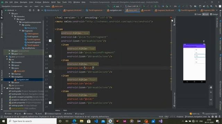Open the Layout Inspector tool window
Screen dimensions: 222x124
(x=210, y=114)
